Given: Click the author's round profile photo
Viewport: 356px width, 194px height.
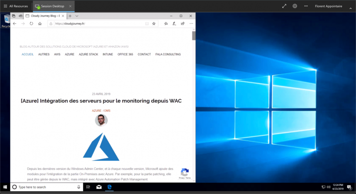Looking at the screenshot, I should [101, 120].
